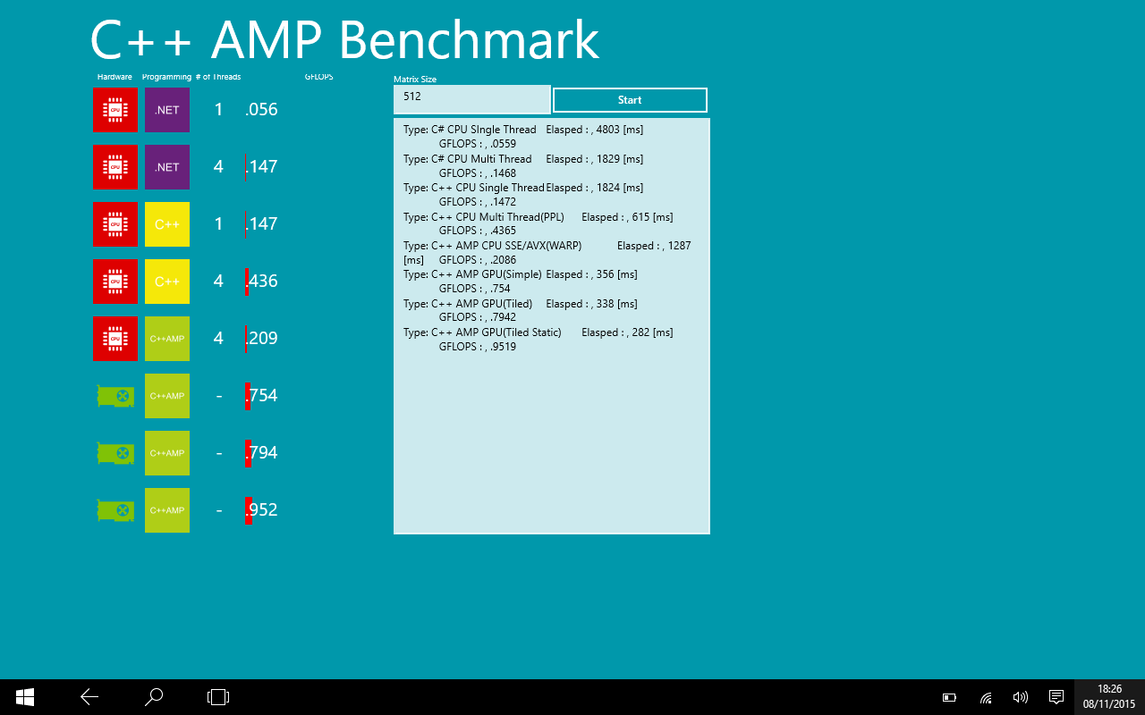This screenshot has width=1145, height=715.
Task: Click the CPU icon in the C++ 1-thread row
Action: tap(115, 224)
